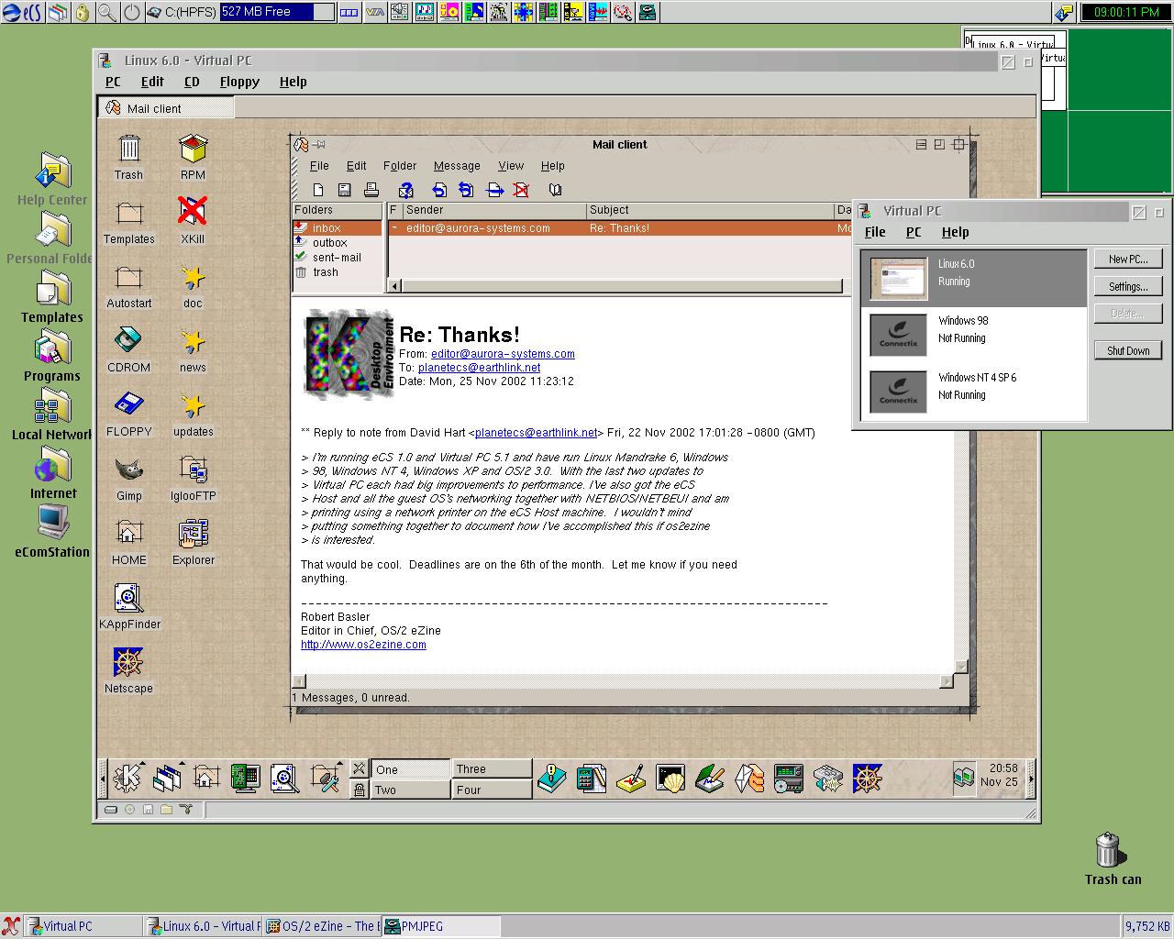Open the Trash icon on the KDE desktop
Screen dimensions: 1174x939
[x=128, y=156]
